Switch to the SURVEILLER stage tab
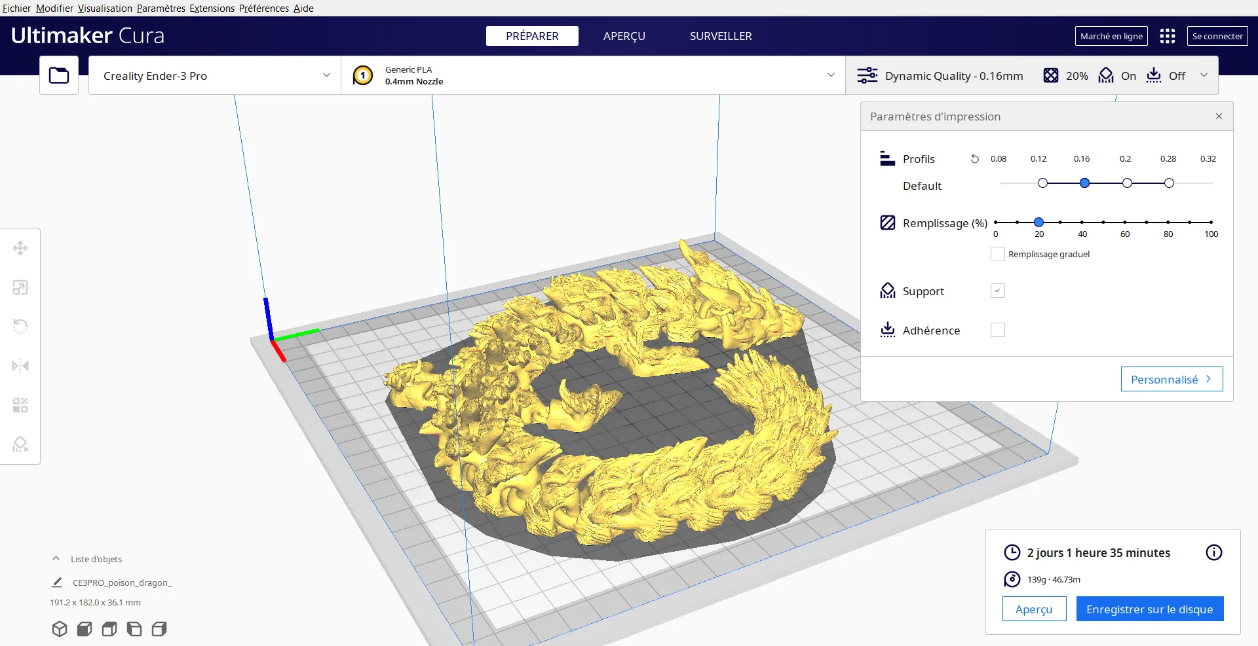Viewport: 1258px width, 646px height. 721,36
